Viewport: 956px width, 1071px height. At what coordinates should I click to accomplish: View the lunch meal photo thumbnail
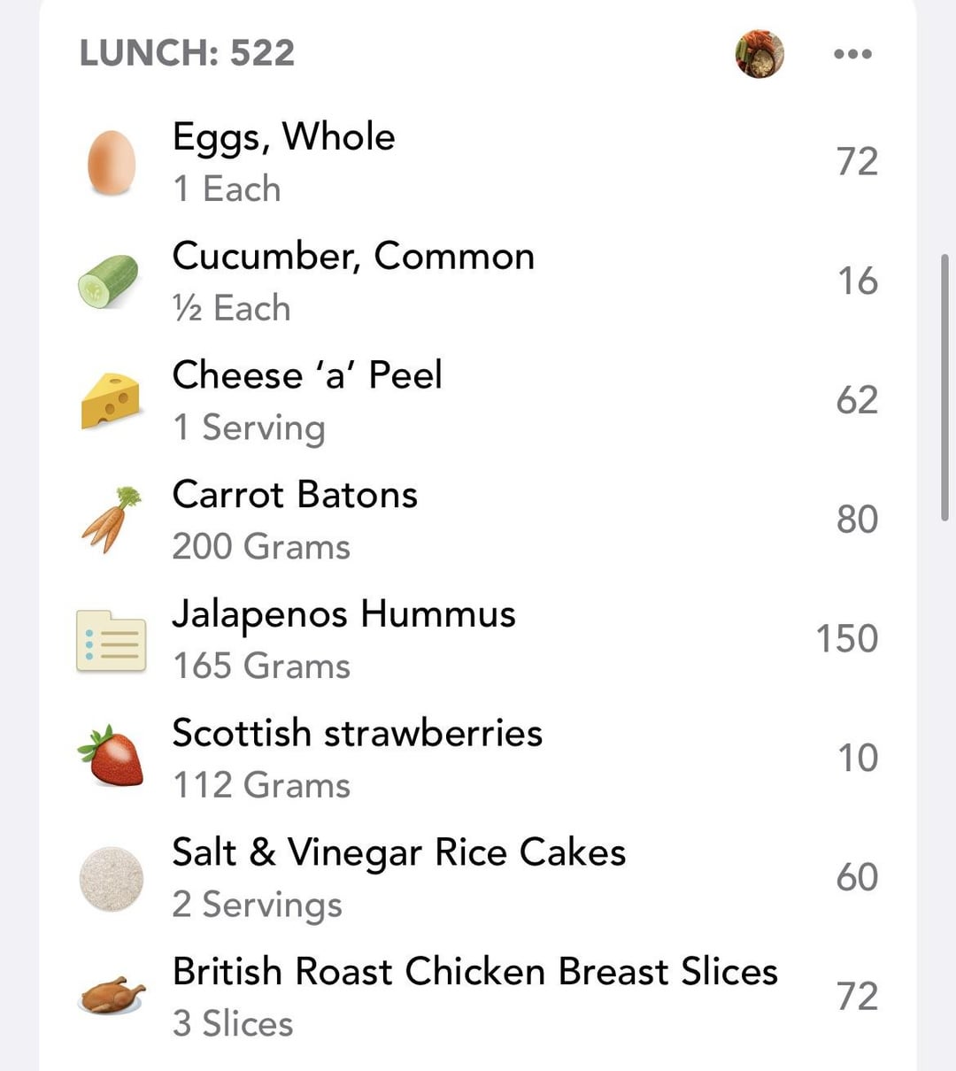tap(759, 54)
